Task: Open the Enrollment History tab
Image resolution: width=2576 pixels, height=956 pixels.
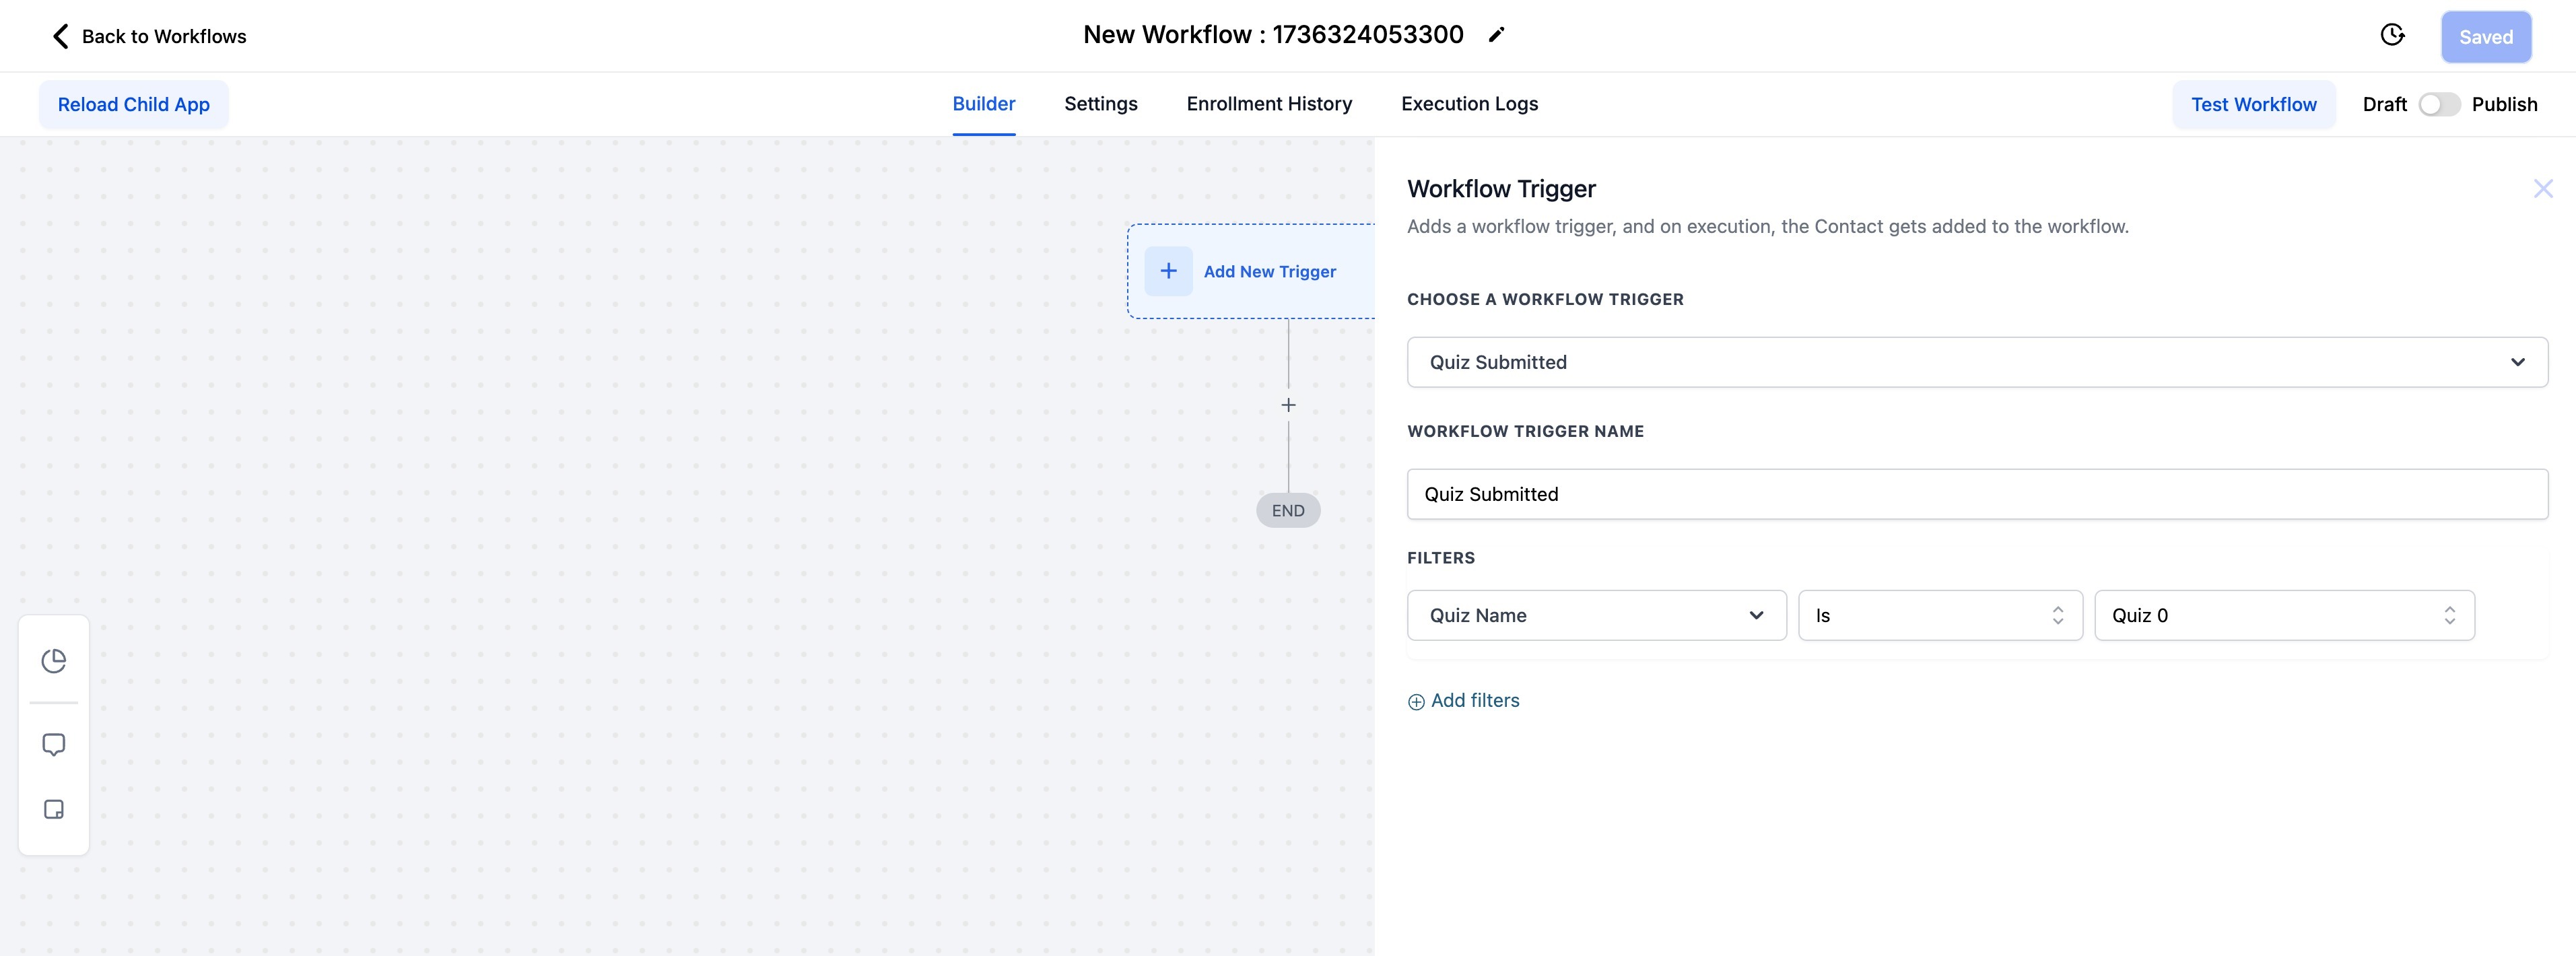Action: 1268,104
